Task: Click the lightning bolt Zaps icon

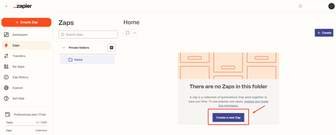Action: [6, 45]
